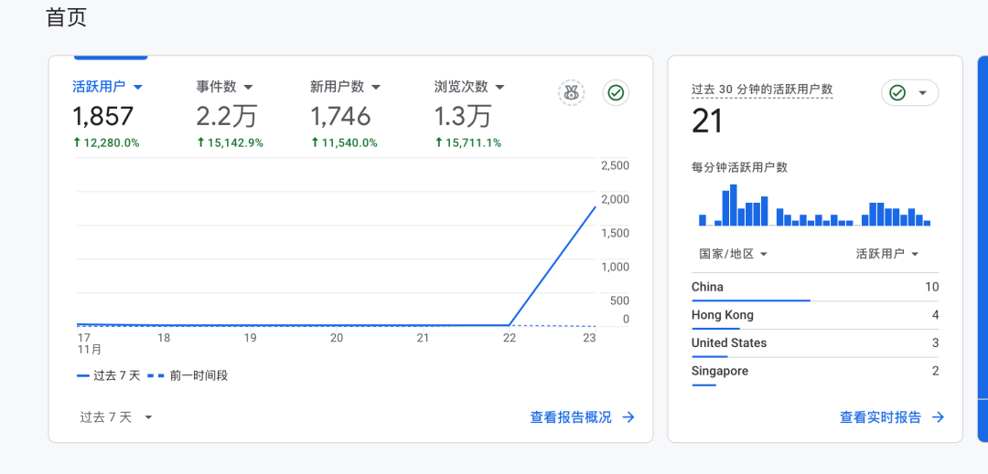Screen dimensions: 988x474
Task: Click the realtime count 21
Action: tap(707, 121)
